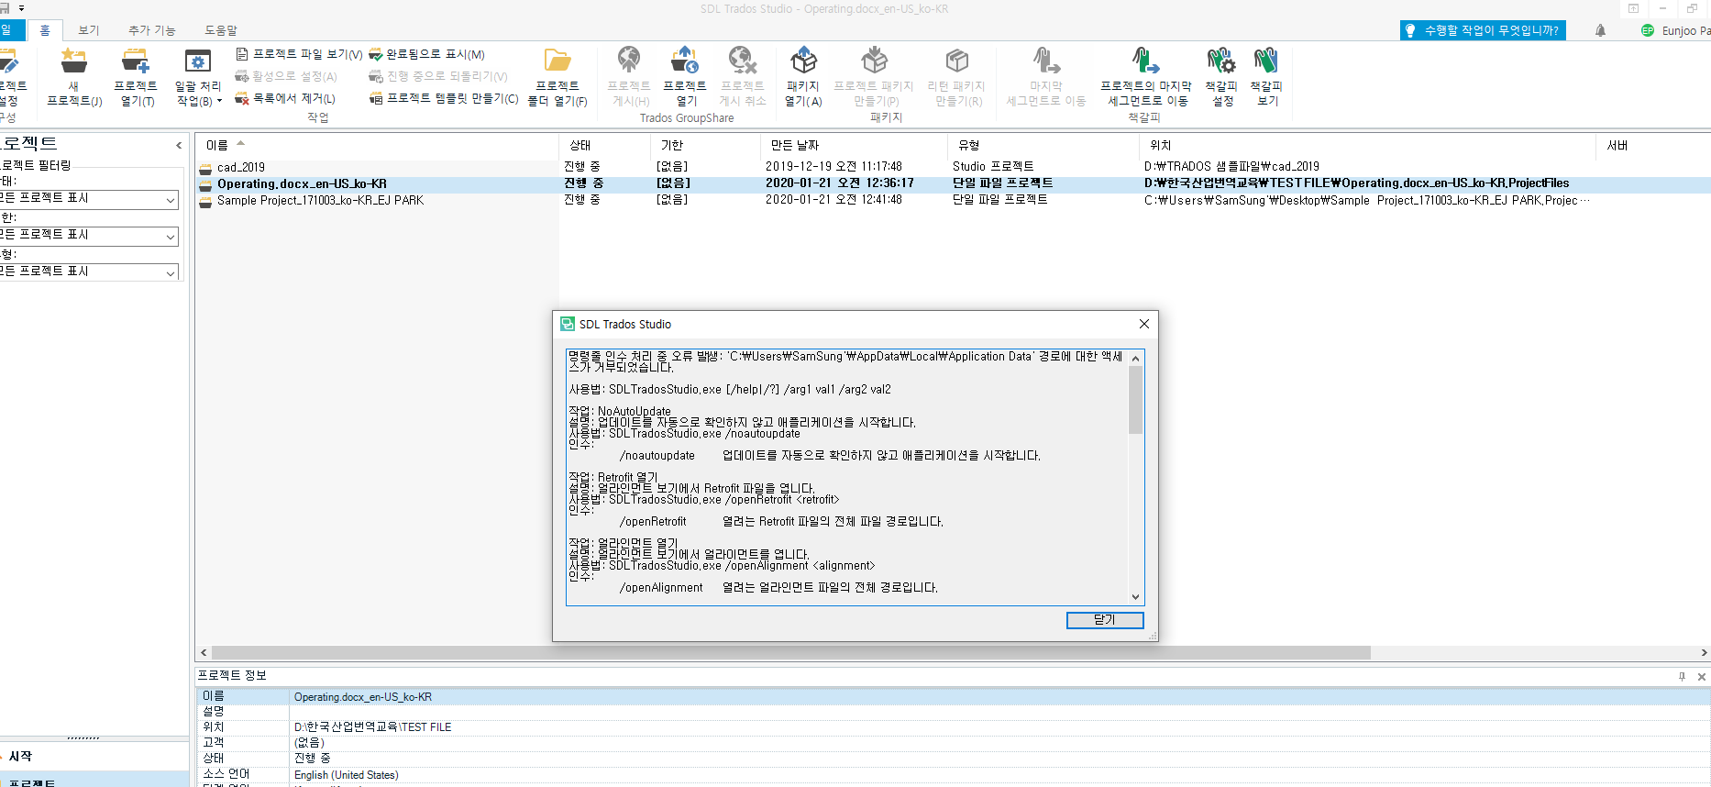Screen dimensions: 1711x787
Task: Sort by the 상태 column header
Action: 605,145
